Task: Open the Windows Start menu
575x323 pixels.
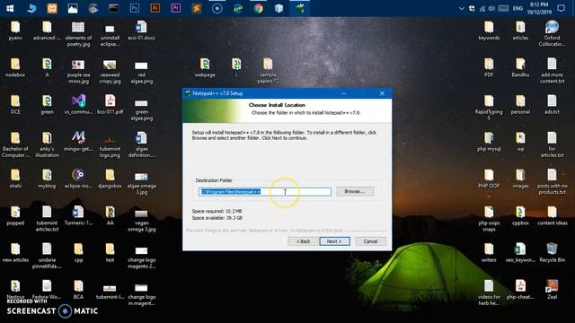Action: (10, 8)
